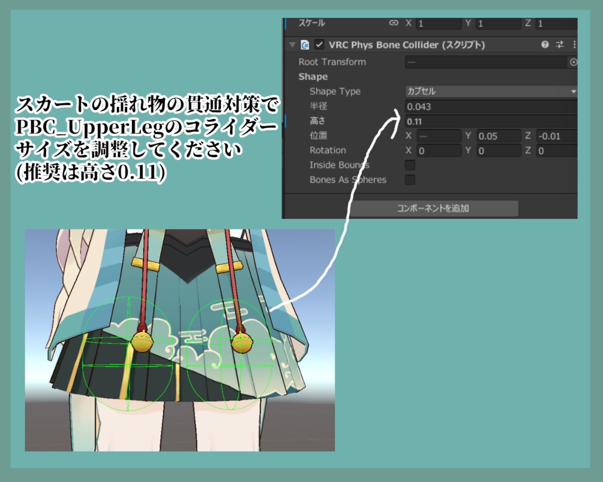Screen dimensions: 603x482
Task: Open VRC Phys Bone Collider help icon
Action: (545, 45)
